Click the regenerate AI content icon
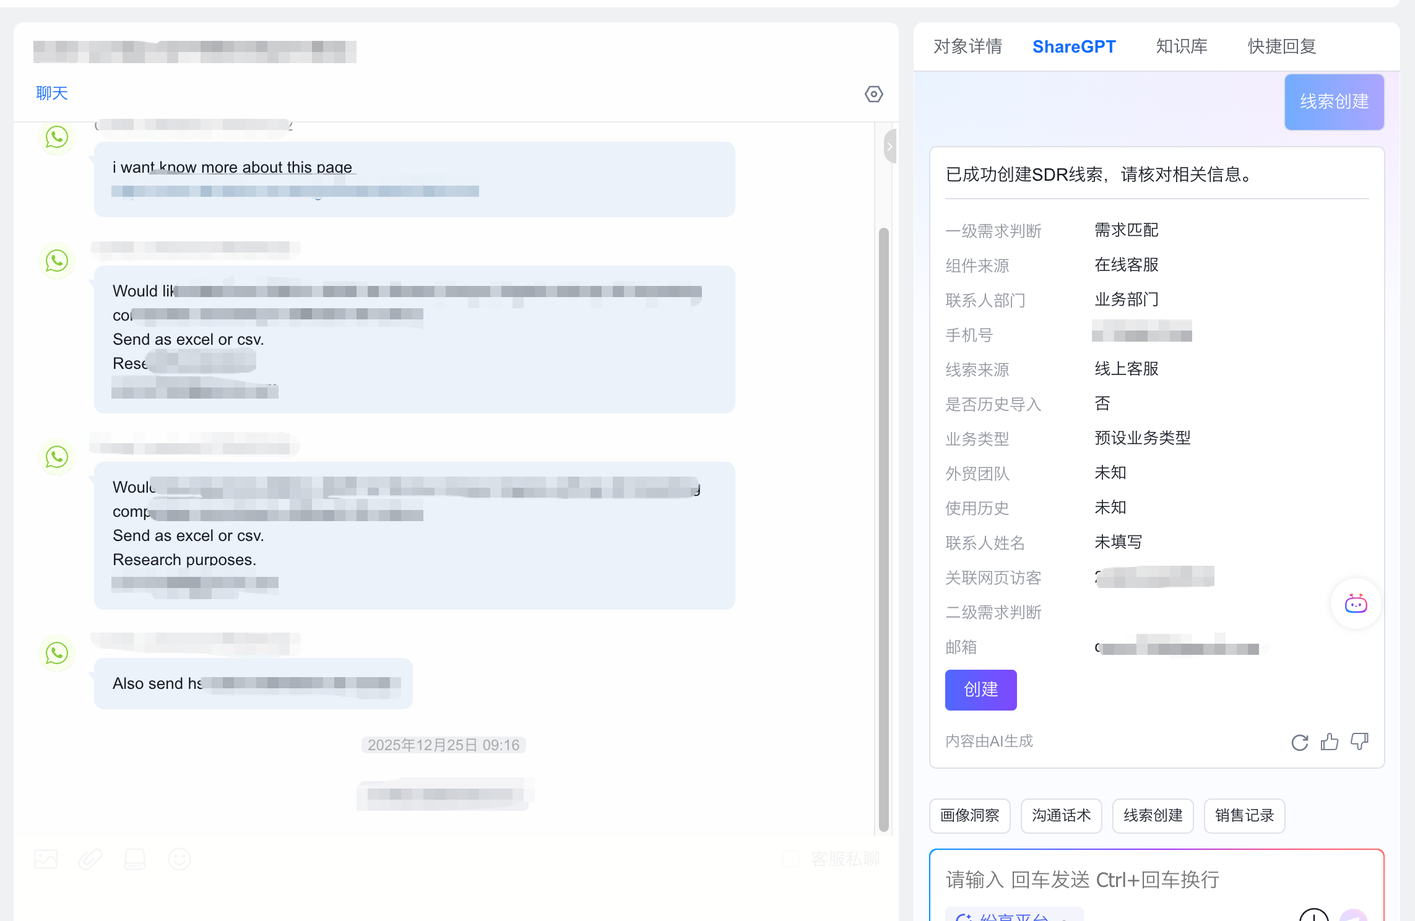The height and width of the screenshot is (921, 1415). (x=1299, y=742)
